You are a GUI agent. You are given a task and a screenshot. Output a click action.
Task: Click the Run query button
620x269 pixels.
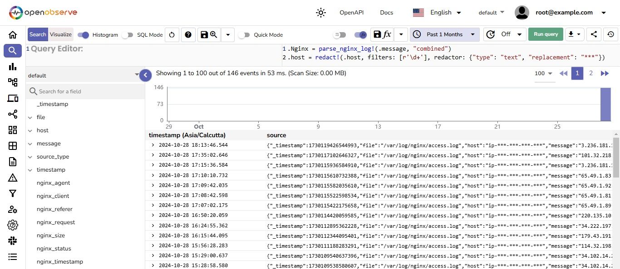click(x=546, y=34)
